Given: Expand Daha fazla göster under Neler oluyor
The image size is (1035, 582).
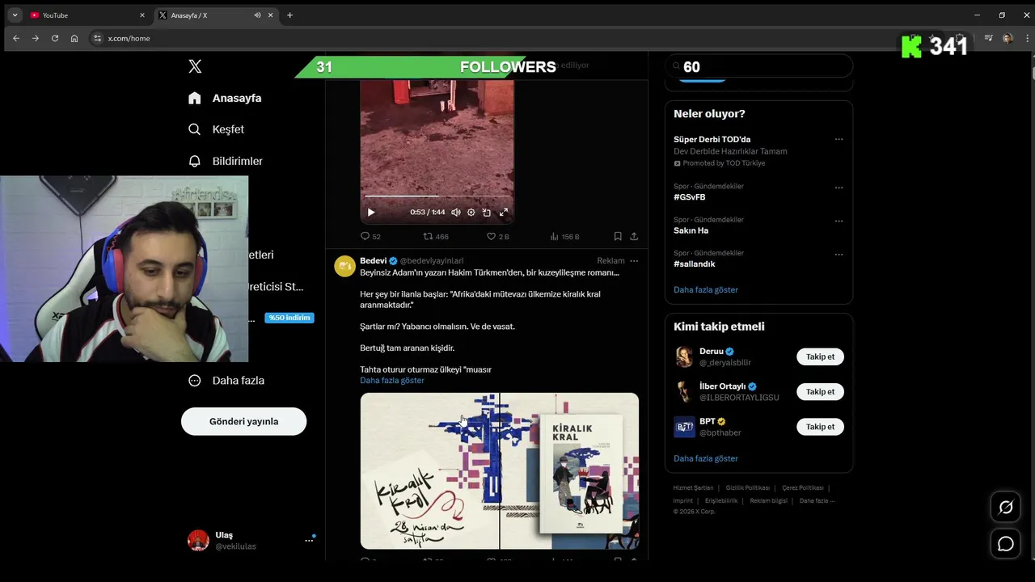Looking at the screenshot, I should [706, 289].
